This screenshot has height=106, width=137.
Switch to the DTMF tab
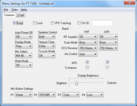(21, 16)
